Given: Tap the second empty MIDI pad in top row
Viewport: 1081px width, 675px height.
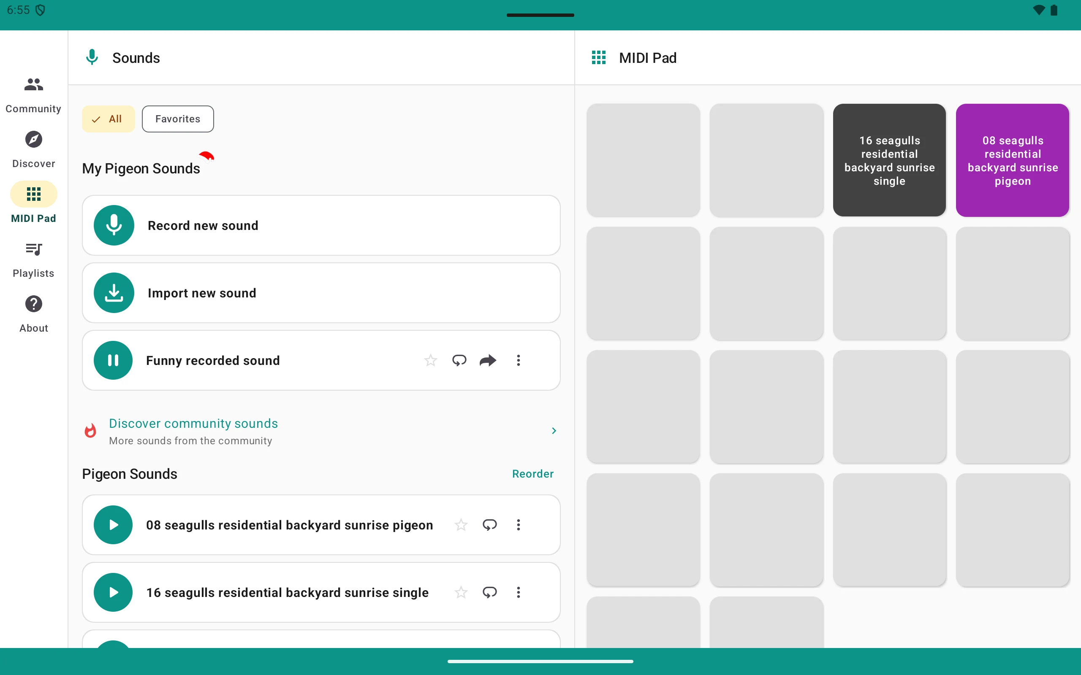Looking at the screenshot, I should [766, 160].
